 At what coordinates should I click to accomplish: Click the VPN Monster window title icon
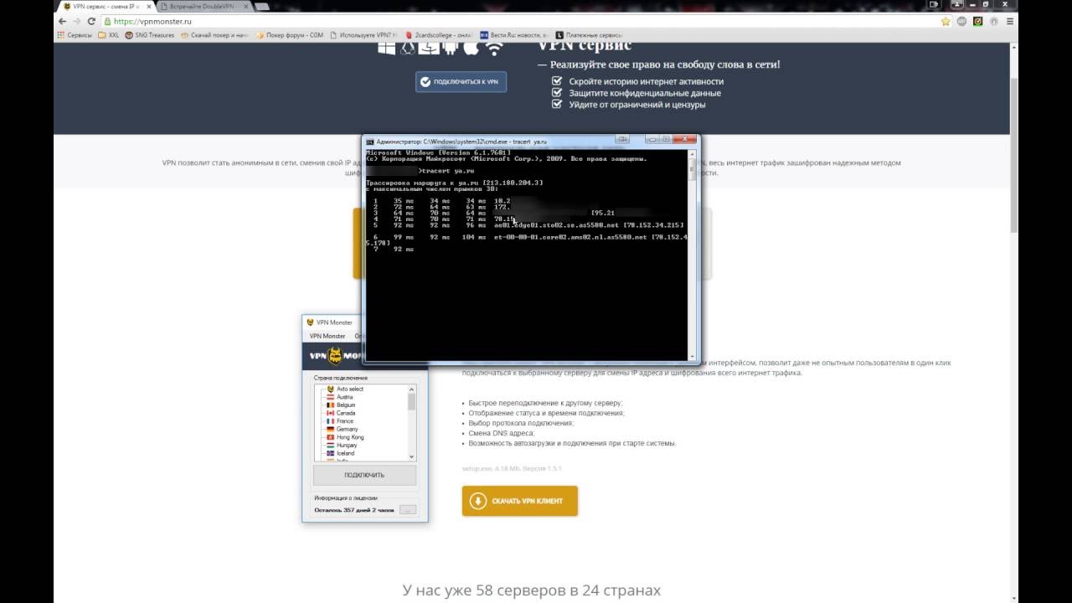[310, 322]
